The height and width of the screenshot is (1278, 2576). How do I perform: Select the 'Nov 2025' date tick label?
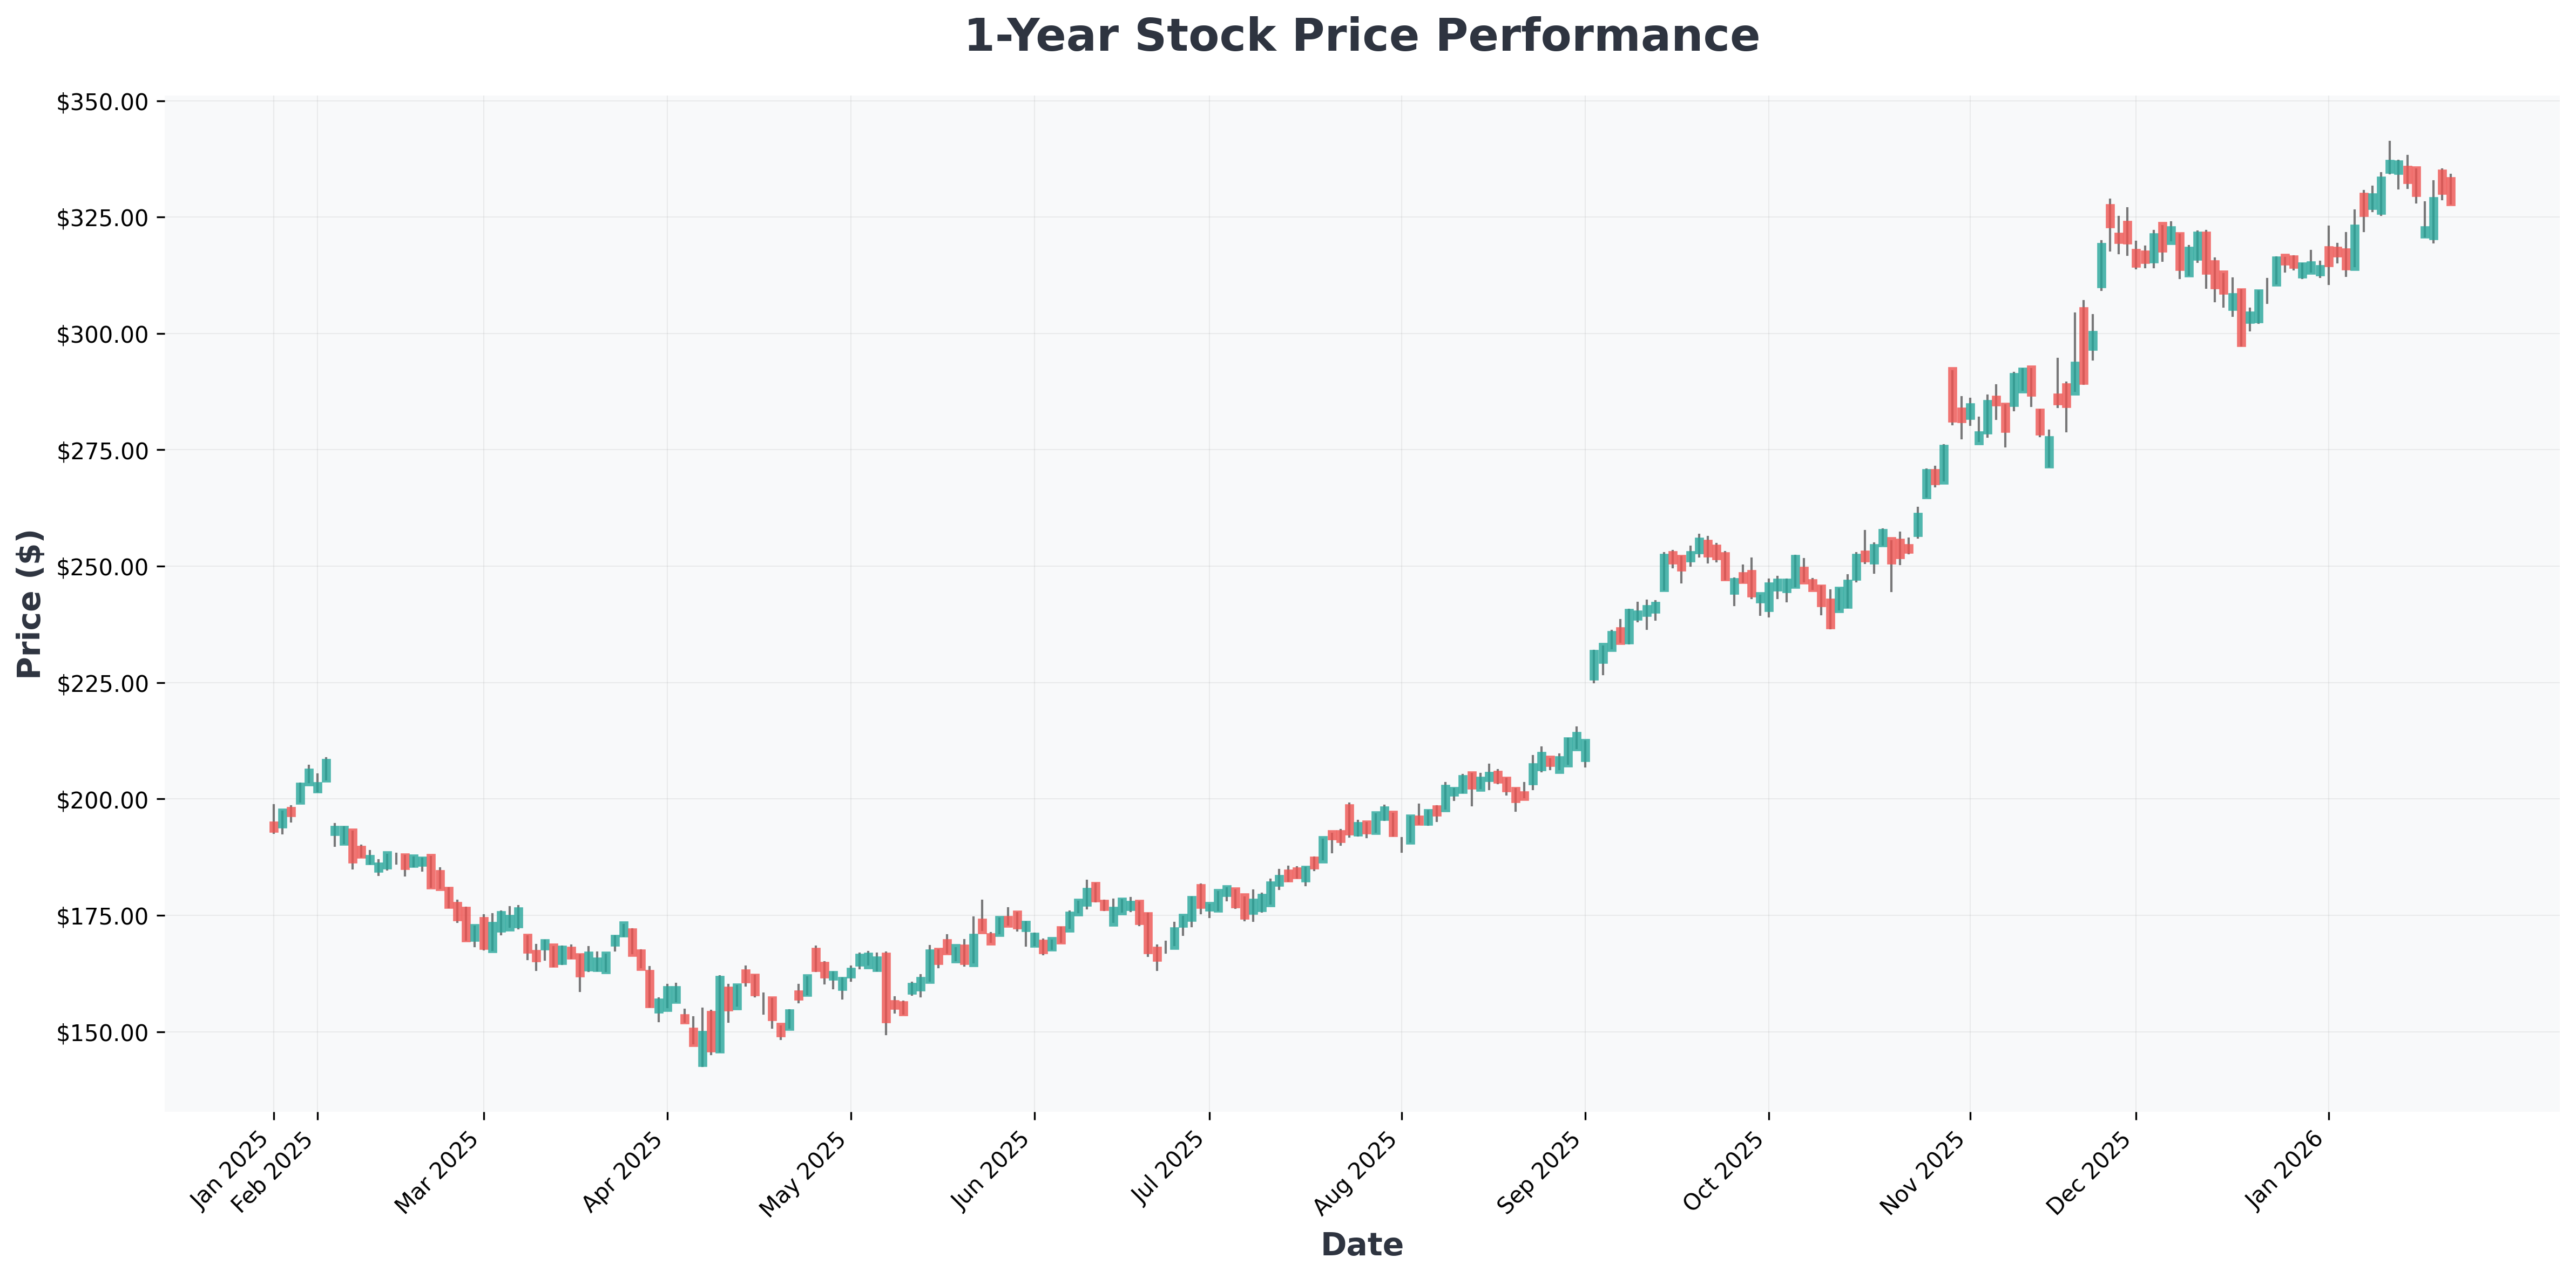(x=1928, y=1169)
